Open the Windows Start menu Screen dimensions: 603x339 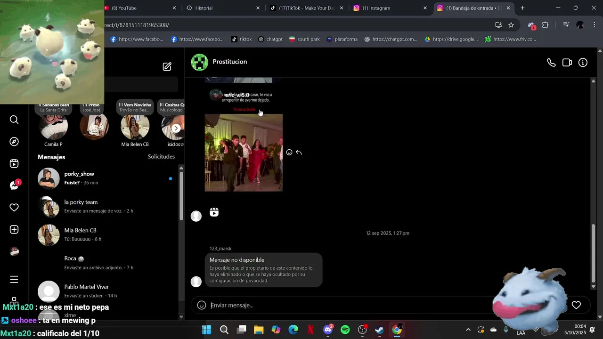(206, 330)
